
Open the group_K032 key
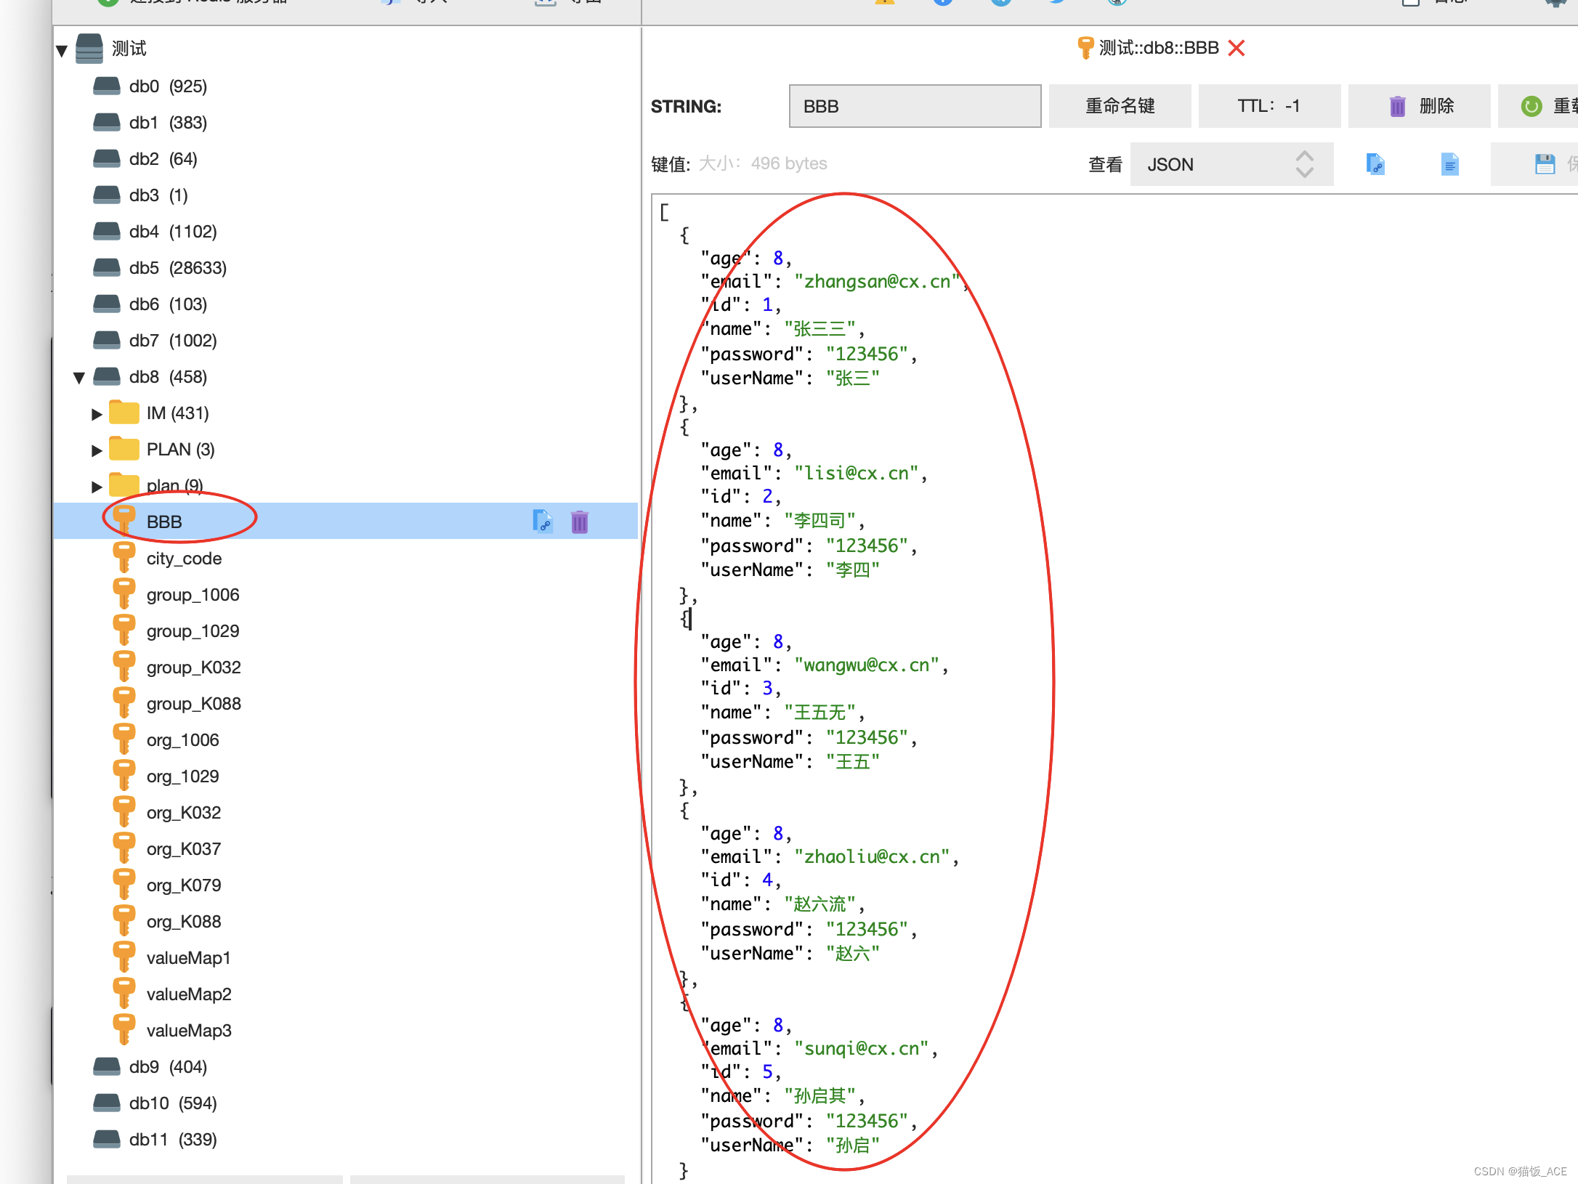click(x=193, y=668)
